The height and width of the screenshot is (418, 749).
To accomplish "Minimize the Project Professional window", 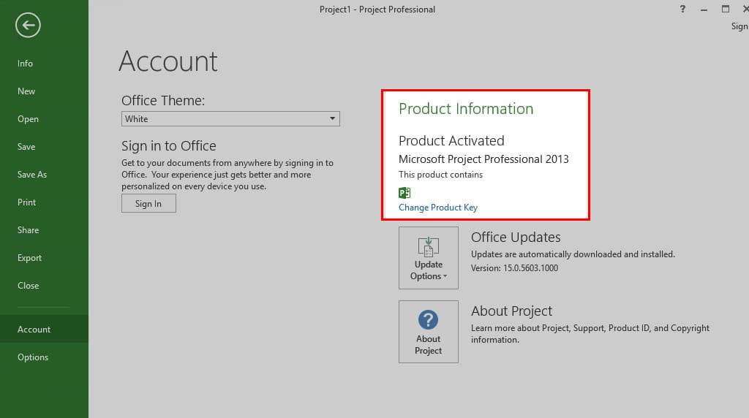I will point(704,9).
